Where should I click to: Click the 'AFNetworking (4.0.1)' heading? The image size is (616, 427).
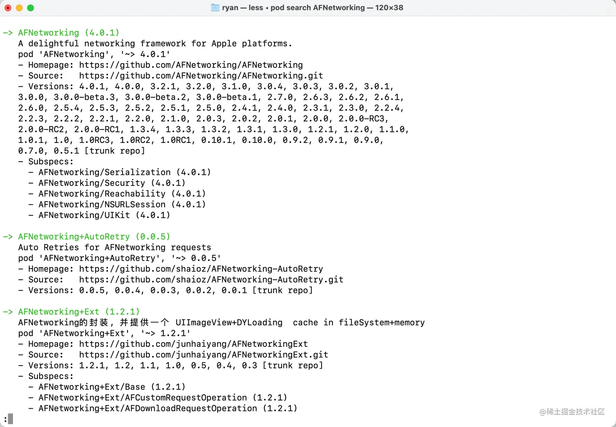[68, 33]
